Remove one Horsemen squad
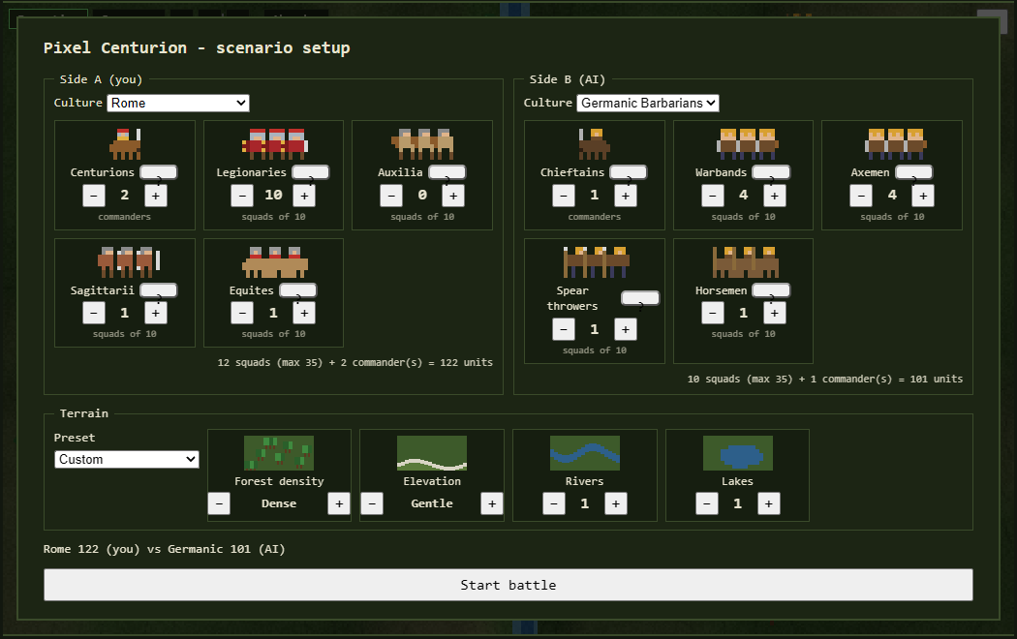Image resolution: width=1017 pixels, height=639 pixels. 713,313
